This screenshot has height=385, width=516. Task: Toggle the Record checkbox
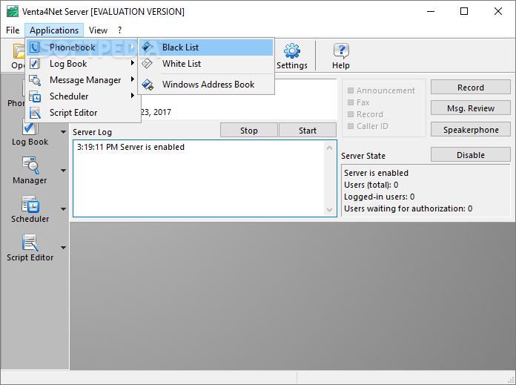coord(351,114)
